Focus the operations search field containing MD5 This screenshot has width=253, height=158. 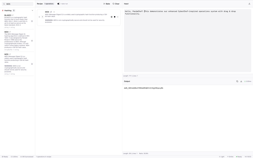click(x=18, y=4)
